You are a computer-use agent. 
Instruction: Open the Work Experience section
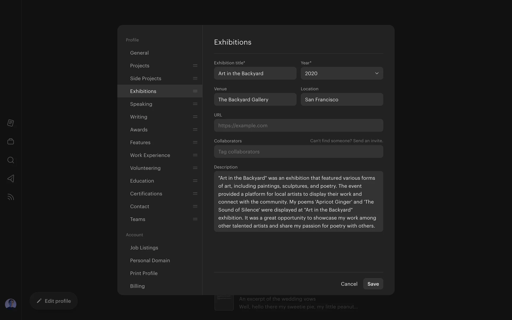pos(150,155)
